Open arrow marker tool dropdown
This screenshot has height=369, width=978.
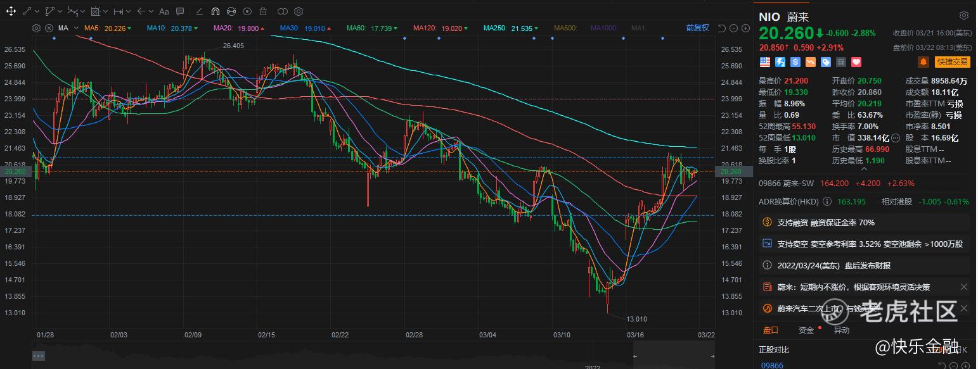[151, 11]
